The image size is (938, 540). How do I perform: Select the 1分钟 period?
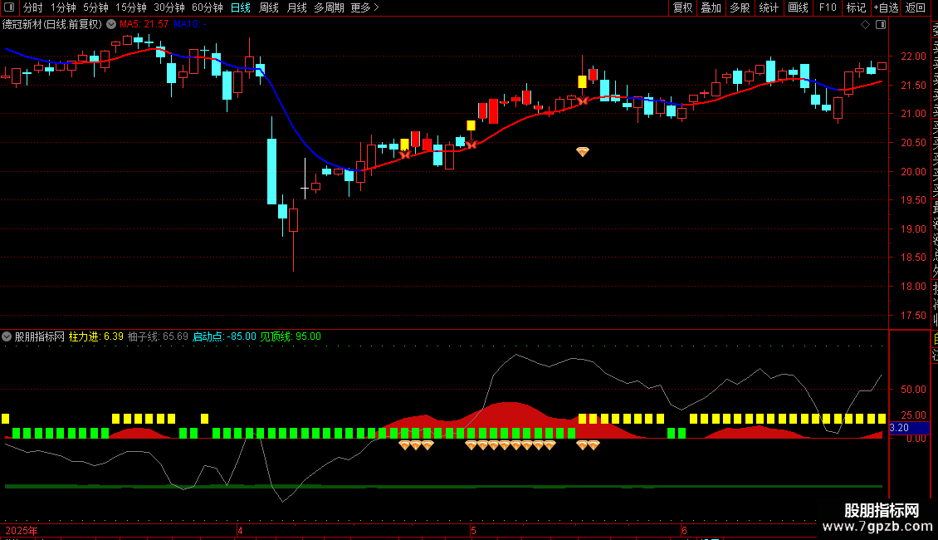coord(63,7)
